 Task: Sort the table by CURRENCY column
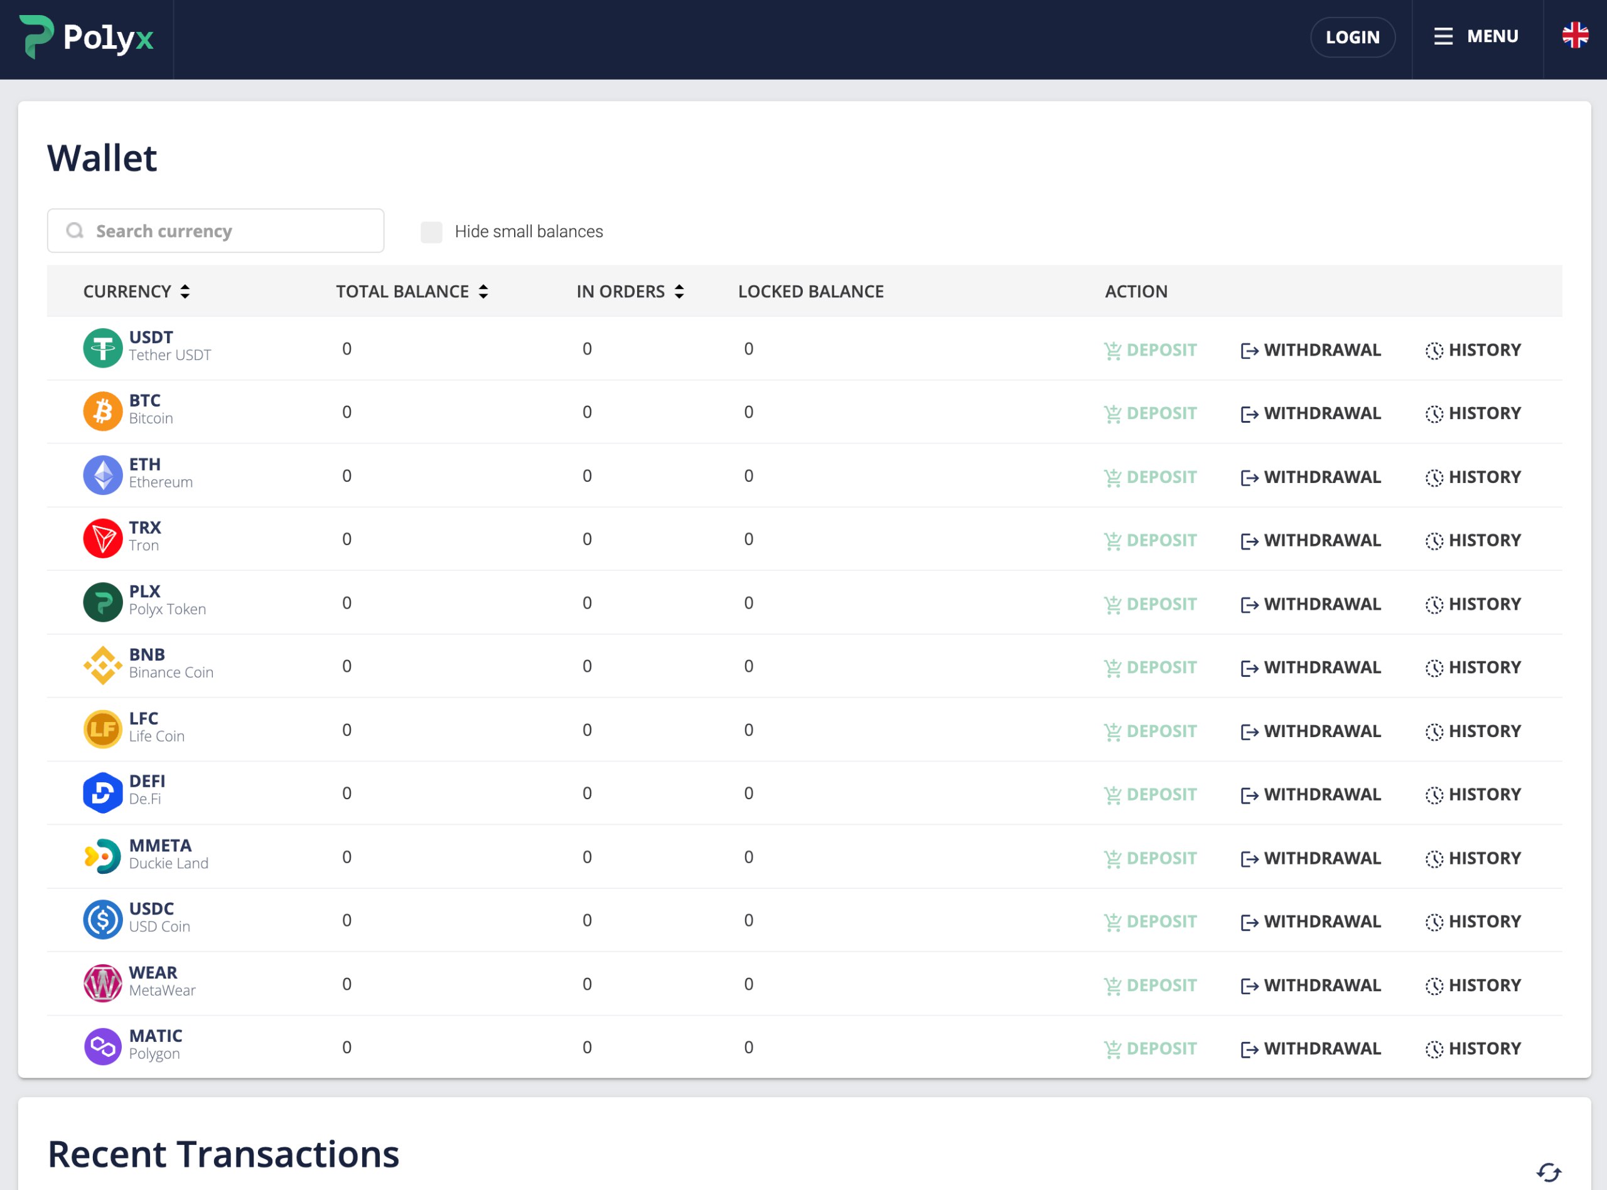[x=136, y=291]
